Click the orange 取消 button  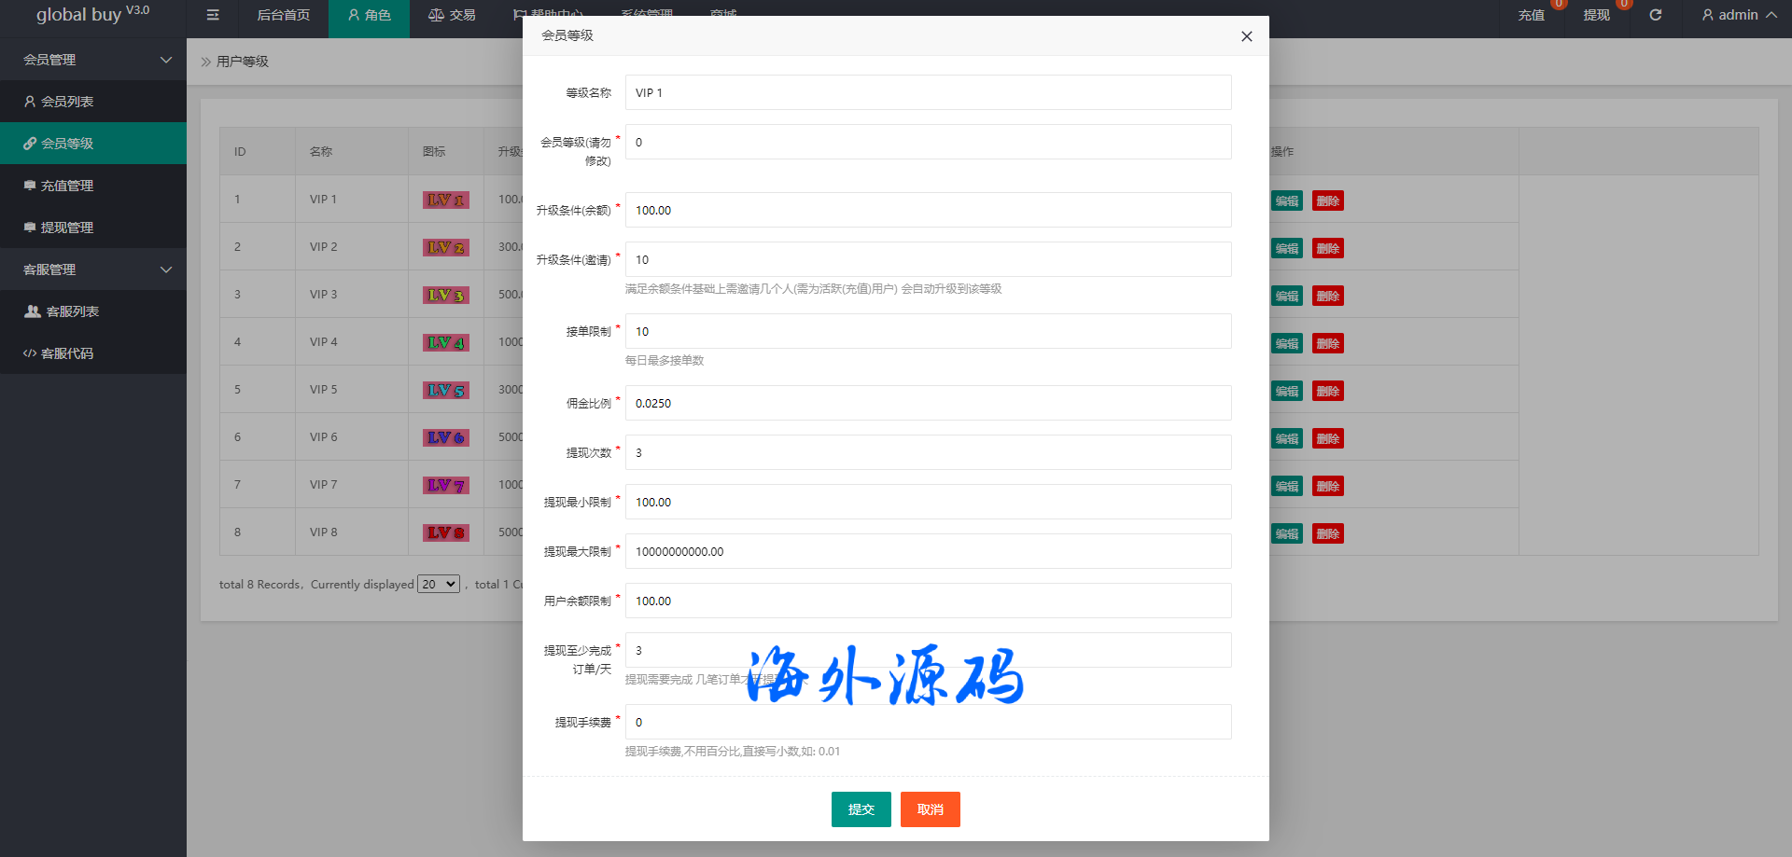tap(930, 809)
